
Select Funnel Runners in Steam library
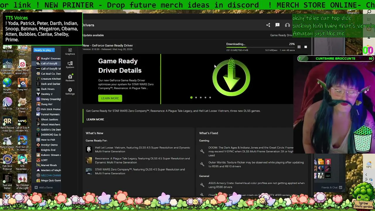[x=48, y=114]
